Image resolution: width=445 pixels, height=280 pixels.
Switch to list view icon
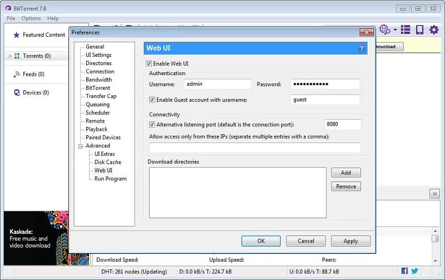point(406,30)
